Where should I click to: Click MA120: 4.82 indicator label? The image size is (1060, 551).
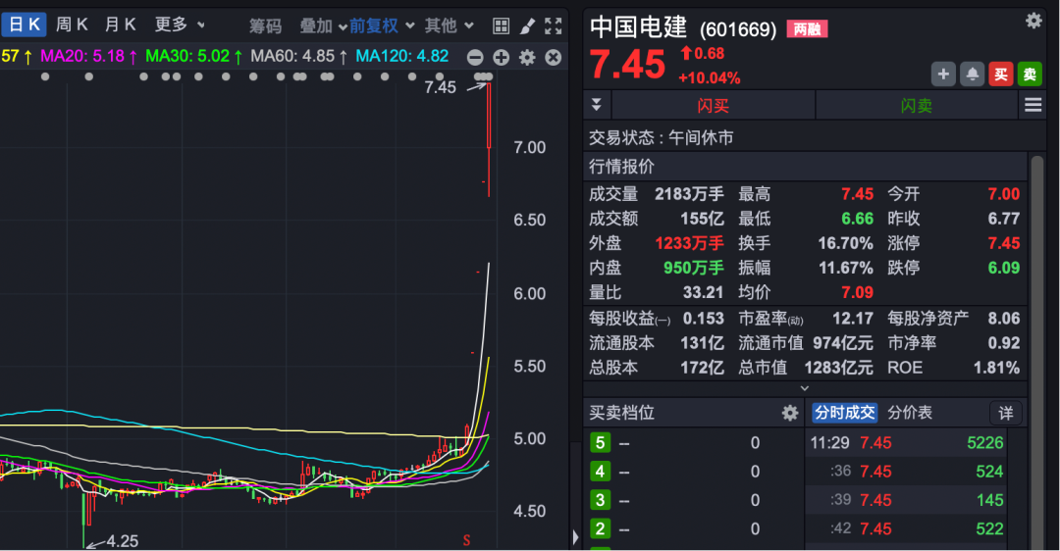402,56
